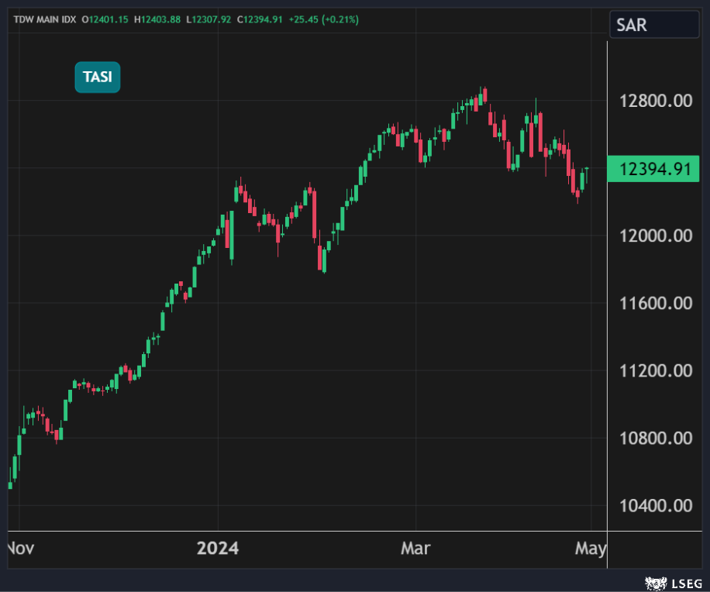Click the TASI label badge
Viewport: 710px width, 592px height.
(98, 77)
